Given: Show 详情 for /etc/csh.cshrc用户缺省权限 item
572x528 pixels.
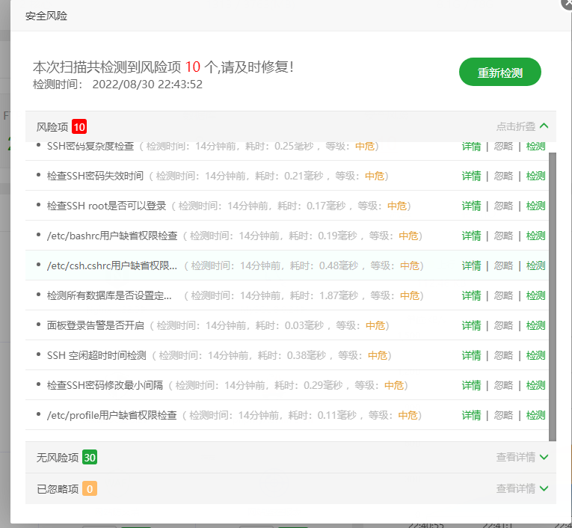Looking at the screenshot, I should click(471, 265).
